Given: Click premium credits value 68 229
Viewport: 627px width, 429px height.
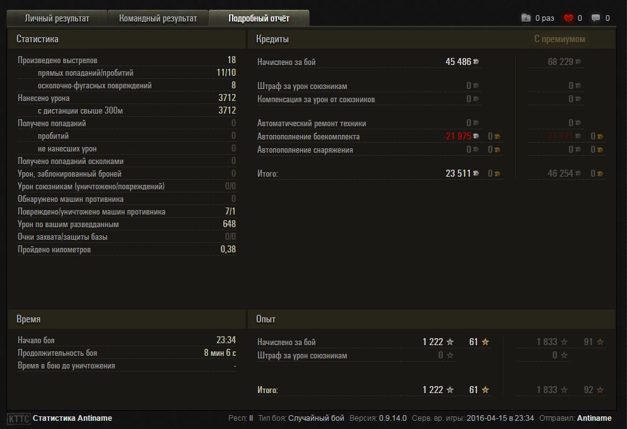Looking at the screenshot, I should click(x=561, y=62).
